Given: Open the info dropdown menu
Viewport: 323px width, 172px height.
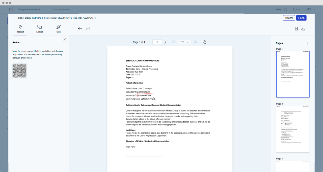Looking at the screenshot, I should click(x=296, y=9).
